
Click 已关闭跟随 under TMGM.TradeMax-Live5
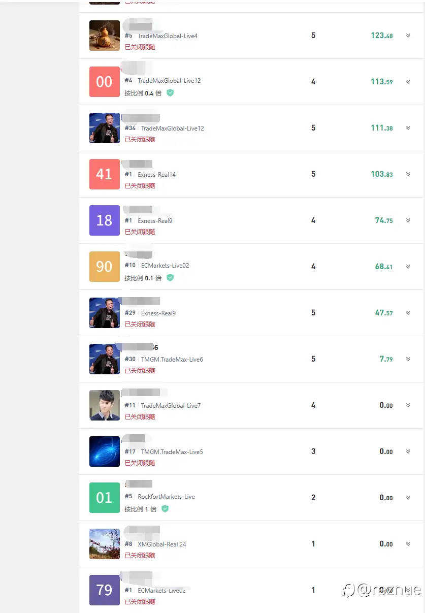pyautogui.click(x=140, y=463)
